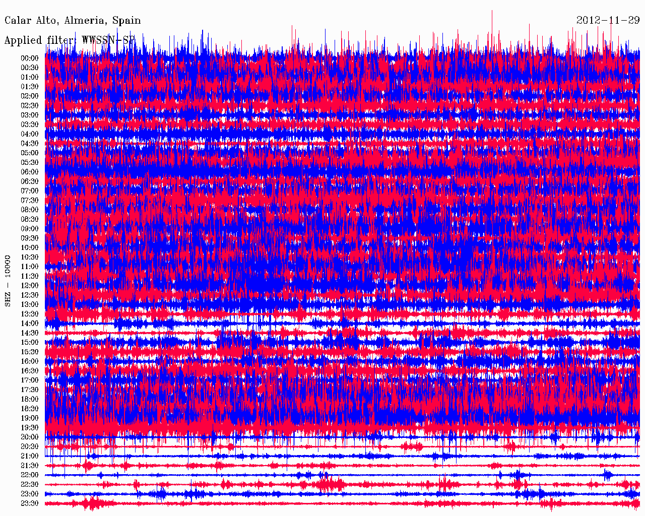The width and height of the screenshot is (645, 516).
Task: Select the 00:00 time label
Action: (x=30, y=58)
